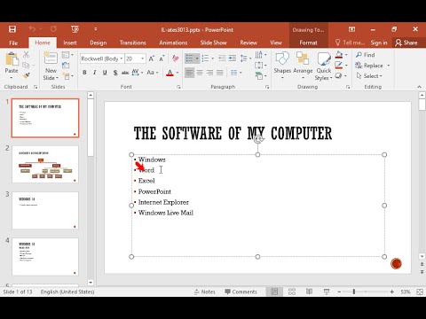Increase font size with the larger A icon

151,58
